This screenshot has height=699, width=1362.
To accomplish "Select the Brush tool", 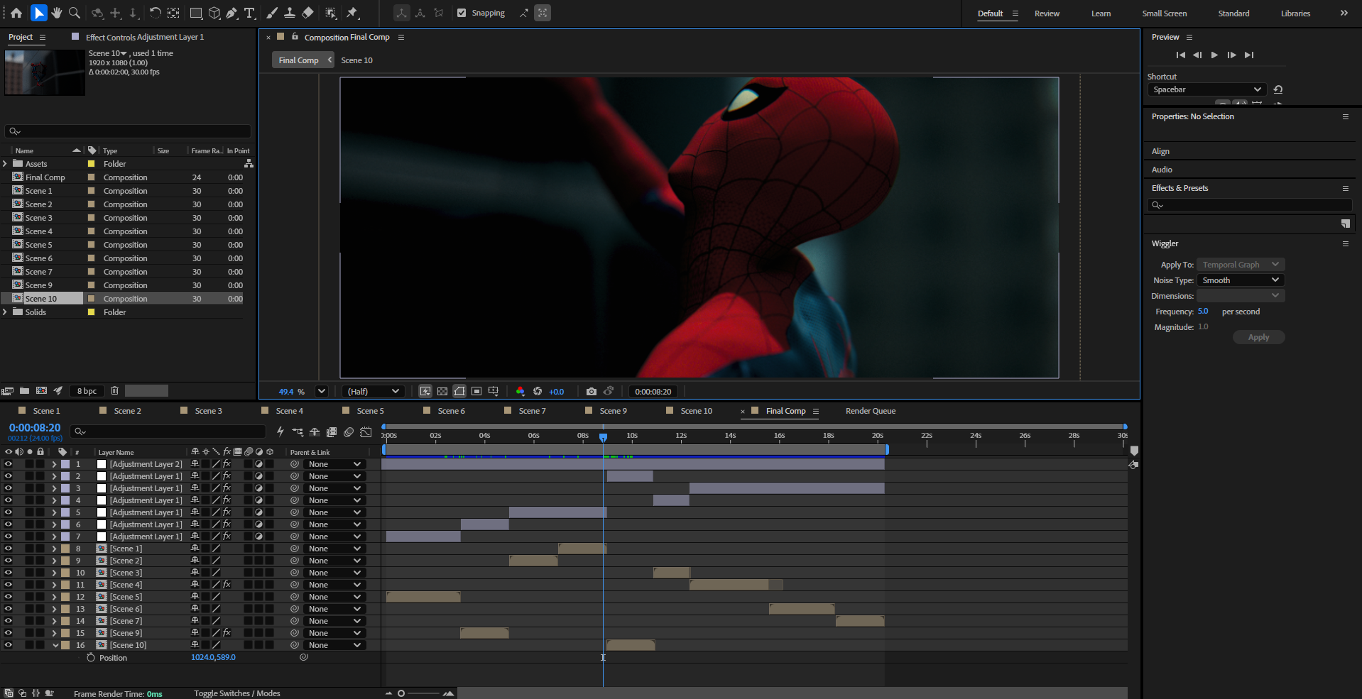I will point(272,13).
